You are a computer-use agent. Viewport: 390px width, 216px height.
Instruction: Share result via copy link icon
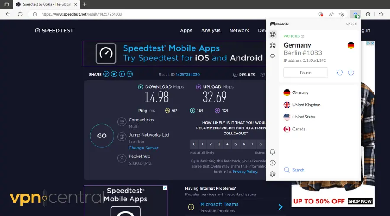(x=106, y=74)
